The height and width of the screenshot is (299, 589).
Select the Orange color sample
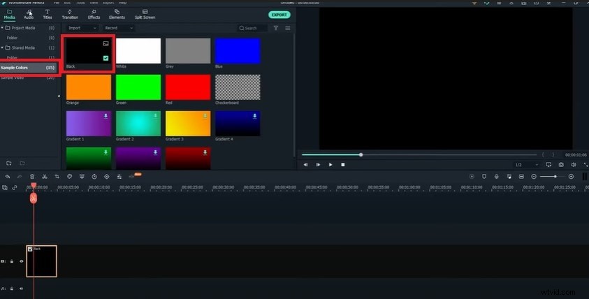(89, 87)
